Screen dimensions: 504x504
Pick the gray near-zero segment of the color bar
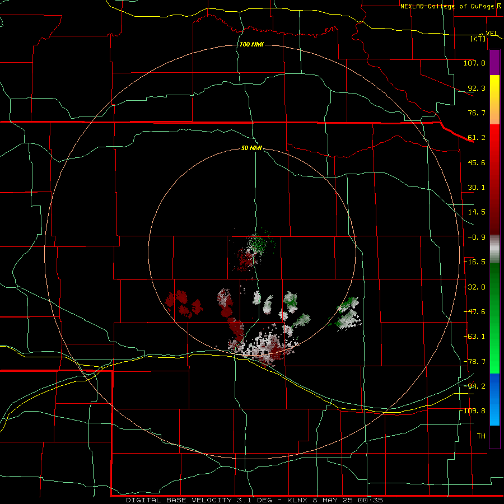(x=494, y=249)
